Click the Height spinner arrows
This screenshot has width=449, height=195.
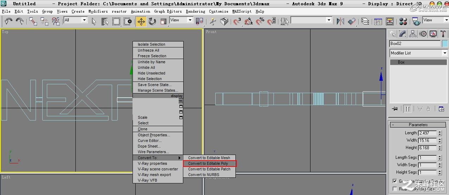coord(439,148)
